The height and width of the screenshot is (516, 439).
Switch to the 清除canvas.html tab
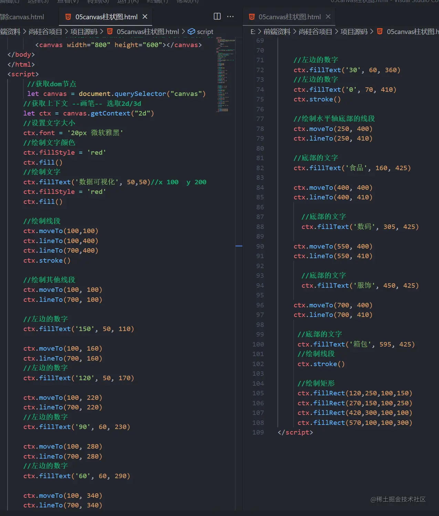click(x=22, y=17)
